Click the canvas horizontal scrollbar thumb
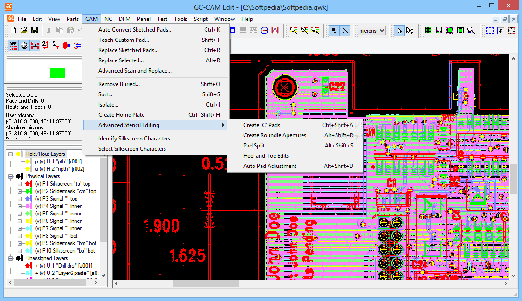522x301 pixels. [x=206, y=283]
